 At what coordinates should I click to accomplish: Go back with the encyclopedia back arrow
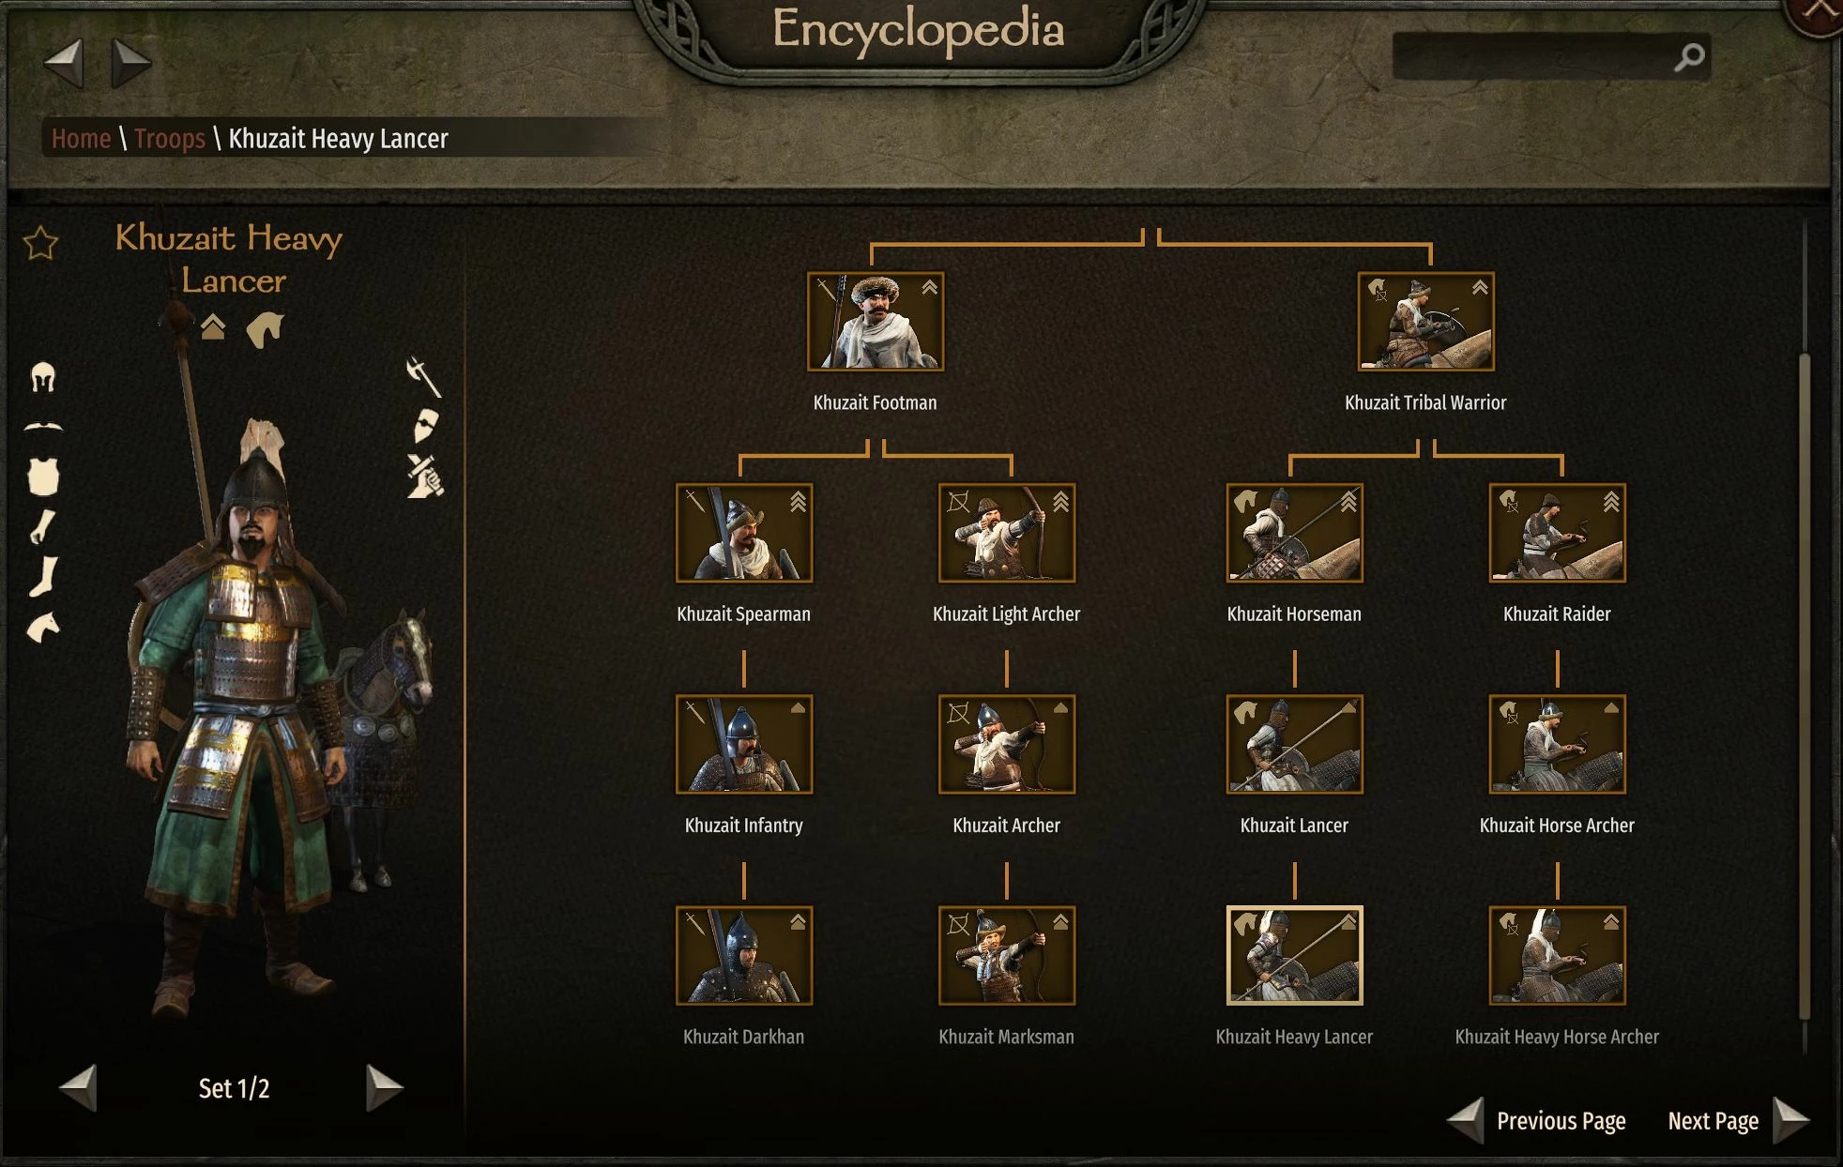click(x=64, y=63)
